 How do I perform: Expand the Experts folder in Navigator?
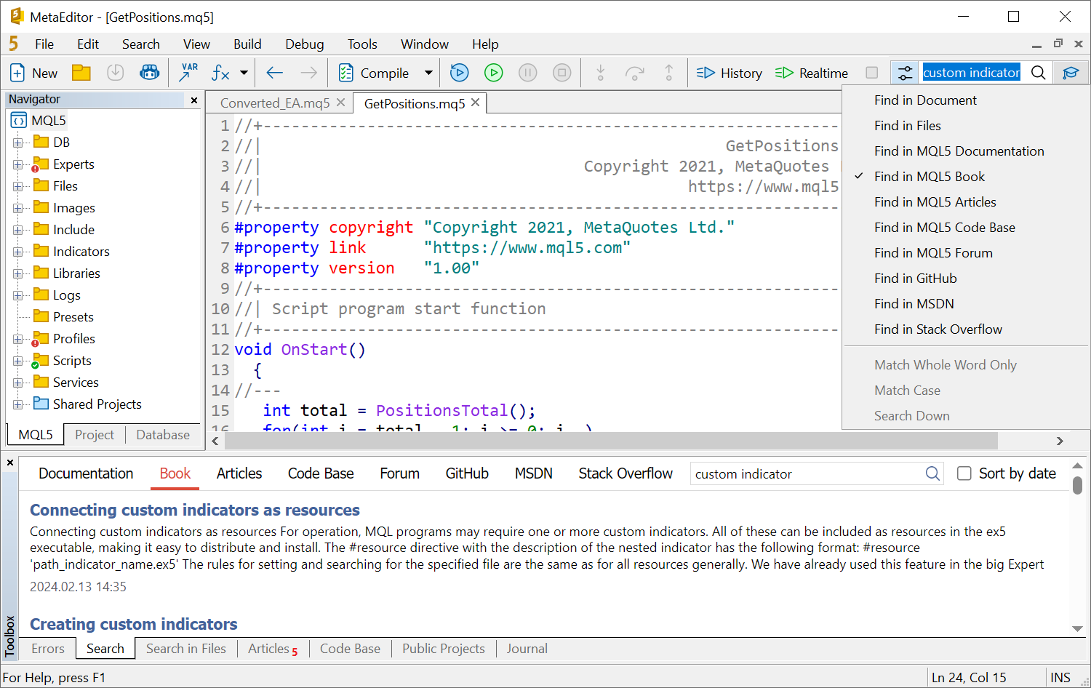(17, 164)
